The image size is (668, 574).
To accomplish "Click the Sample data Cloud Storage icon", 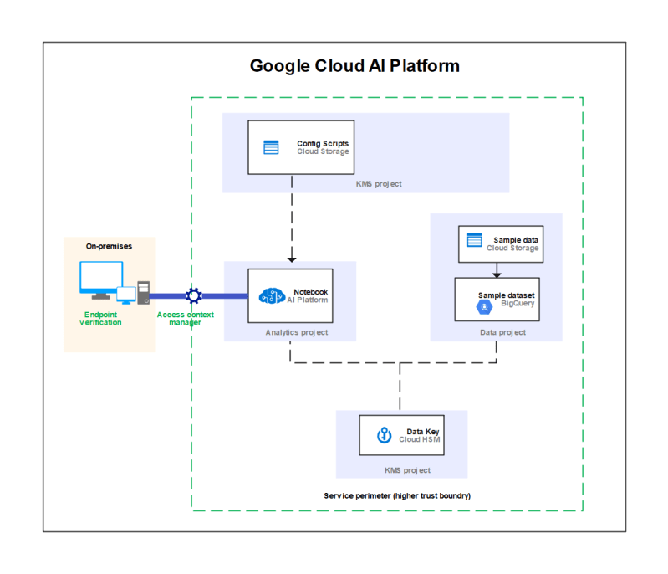I will click(x=474, y=240).
